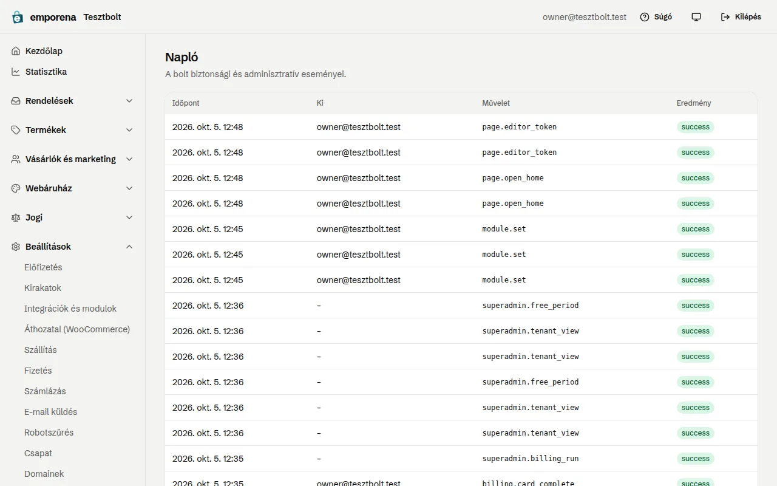Expand the Termékek chevron
Viewport: 777px width, 486px height.
click(129, 130)
